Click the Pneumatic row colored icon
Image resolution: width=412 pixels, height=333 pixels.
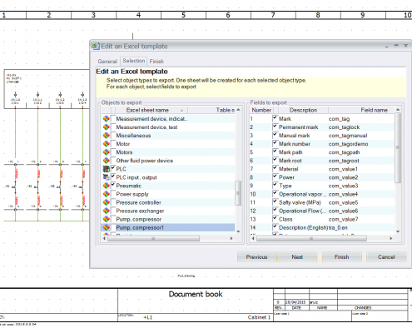pyautogui.click(x=107, y=186)
